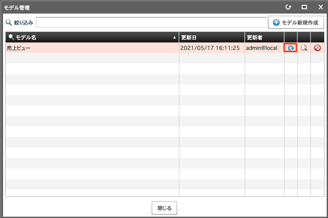Focus the 絞り込み filter input field

152,22
